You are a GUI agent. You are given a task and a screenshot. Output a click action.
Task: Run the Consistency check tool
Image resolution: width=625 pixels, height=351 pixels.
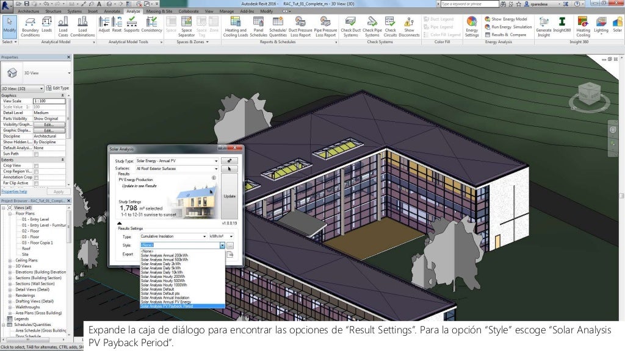[x=152, y=24]
